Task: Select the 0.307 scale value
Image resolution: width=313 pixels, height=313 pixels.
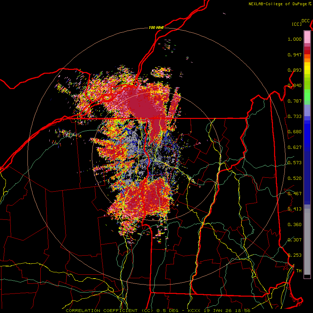Action: 295,240
